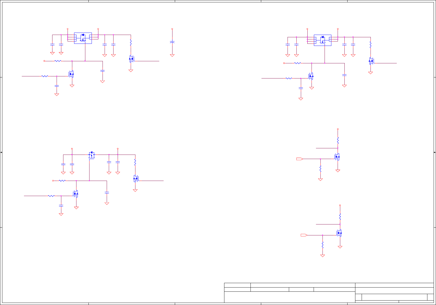436x305 pixels.
Task: Select gate-driver MOSFET in top-right circuit
Action: 311,76
